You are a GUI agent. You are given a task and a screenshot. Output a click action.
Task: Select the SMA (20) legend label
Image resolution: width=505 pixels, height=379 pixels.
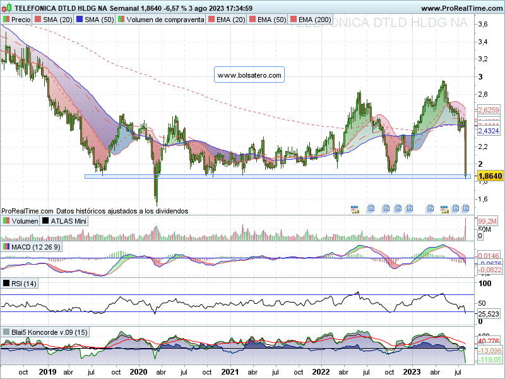pyautogui.click(x=57, y=20)
